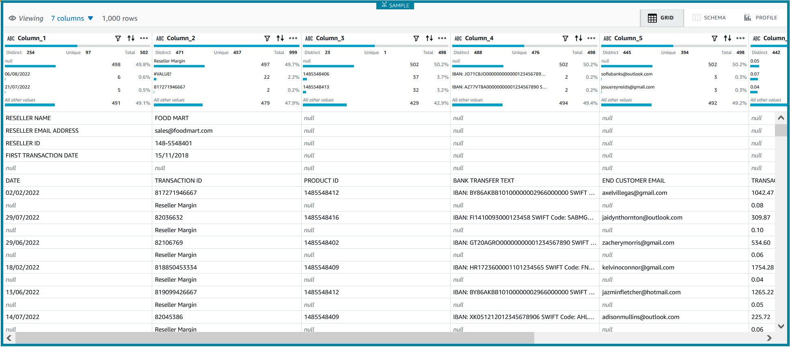
Task: Select the 148-5548401 cell
Action: [227, 143]
